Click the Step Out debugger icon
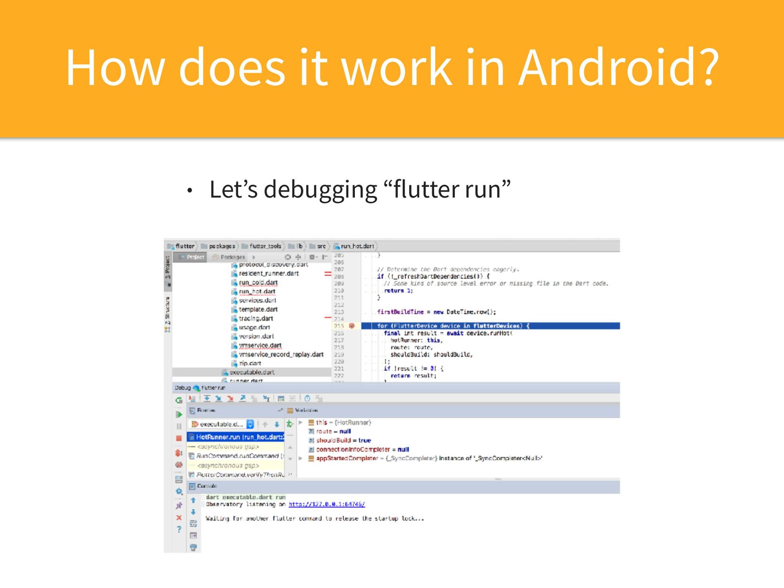This screenshot has height=588, width=784. tap(242, 399)
